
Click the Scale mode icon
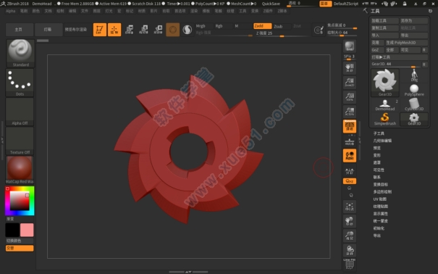pyautogui.click(x=143, y=30)
